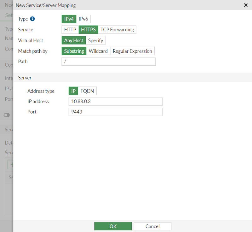The image size is (252, 232).
Task: Click the Path input field
Action: (x=108, y=61)
